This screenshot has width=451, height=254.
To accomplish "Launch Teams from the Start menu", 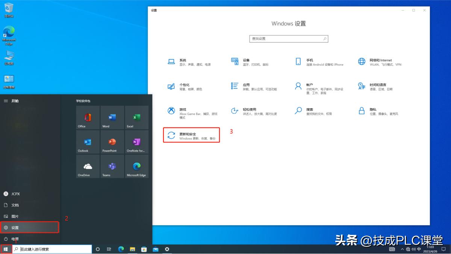I will coord(112,167).
